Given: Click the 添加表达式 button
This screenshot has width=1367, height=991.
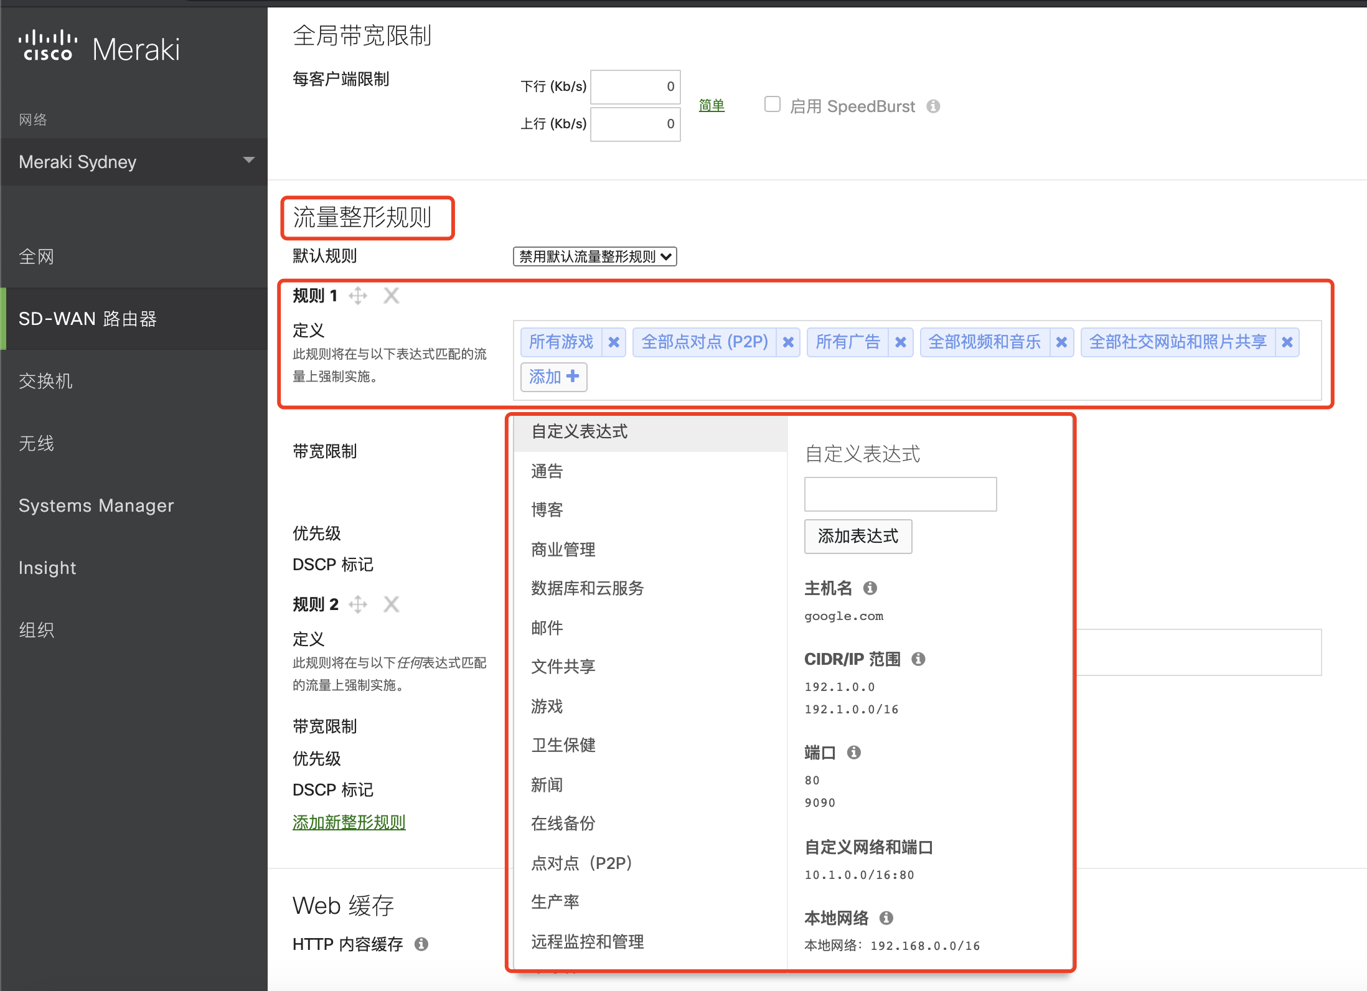Looking at the screenshot, I should pyautogui.click(x=858, y=537).
